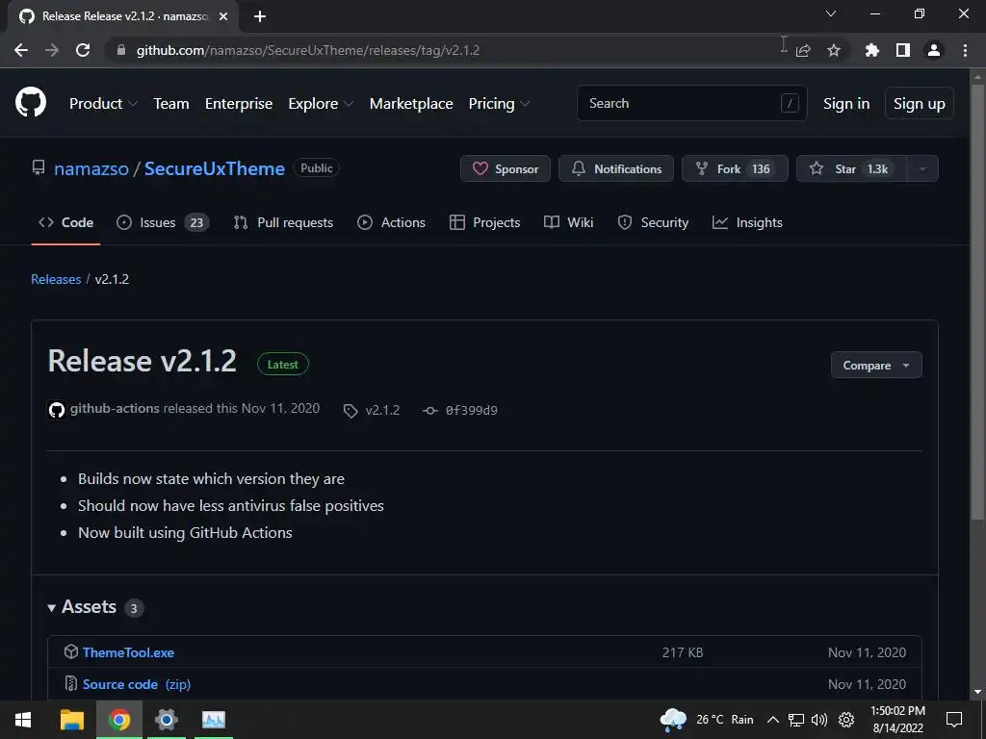Click the taskbar clock and date
This screenshot has width=986, height=739.
point(898,720)
